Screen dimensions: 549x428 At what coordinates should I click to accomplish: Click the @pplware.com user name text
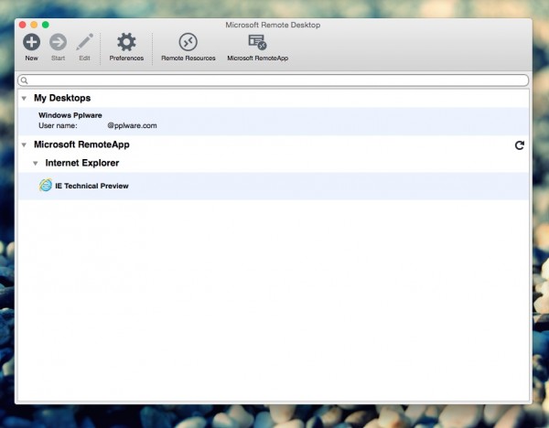pyautogui.click(x=132, y=125)
